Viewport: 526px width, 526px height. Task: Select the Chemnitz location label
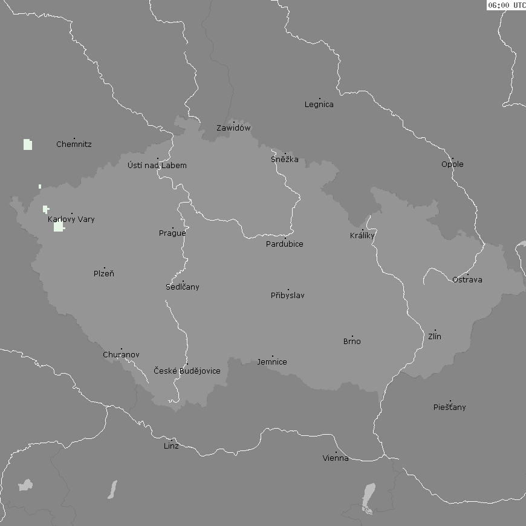pos(74,144)
